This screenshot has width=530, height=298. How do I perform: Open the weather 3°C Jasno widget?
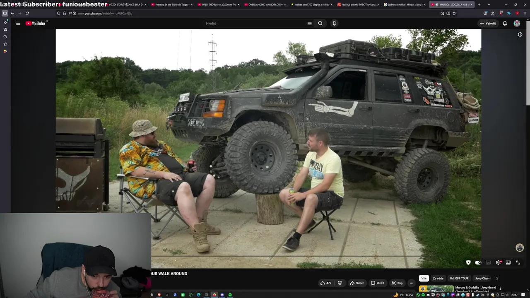tap(403, 295)
